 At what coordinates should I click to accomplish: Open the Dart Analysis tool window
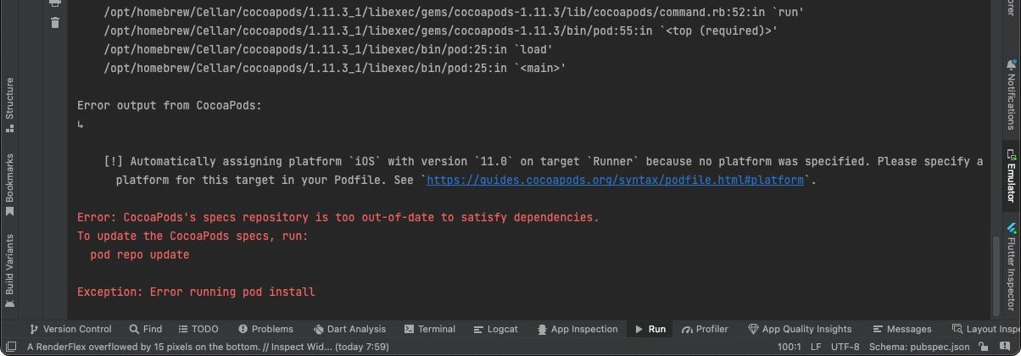coord(349,329)
